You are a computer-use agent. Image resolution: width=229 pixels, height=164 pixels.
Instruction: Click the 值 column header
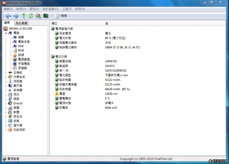[149, 23]
